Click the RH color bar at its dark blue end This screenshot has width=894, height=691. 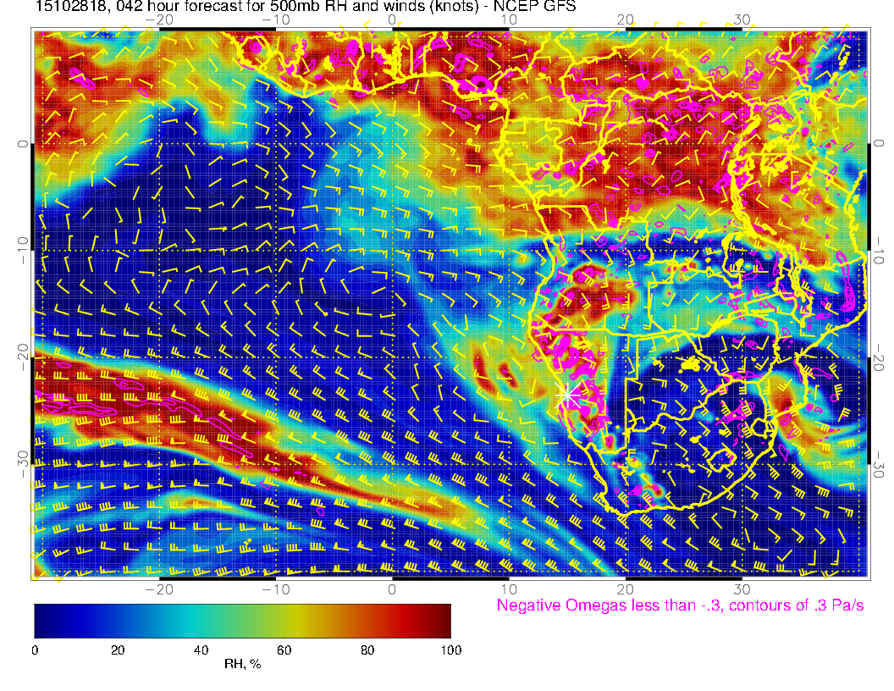click(x=41, y=621)
